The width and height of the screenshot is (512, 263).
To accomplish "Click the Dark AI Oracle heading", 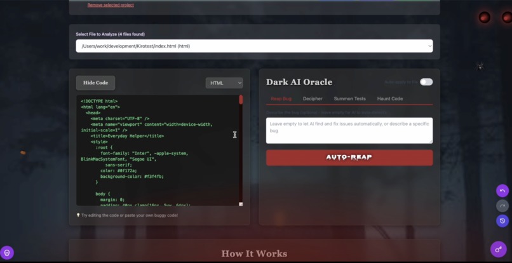I will pos(299,82).
